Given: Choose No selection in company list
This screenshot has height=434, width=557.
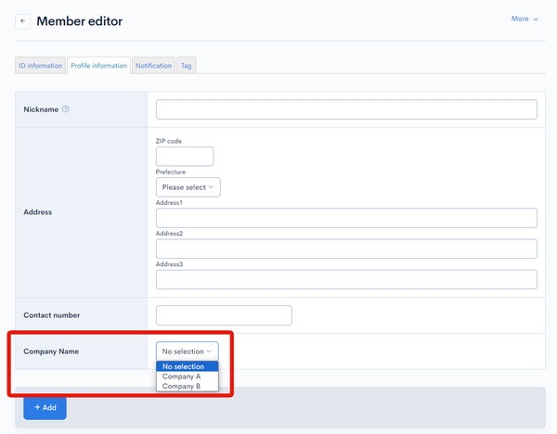Looking at the screenshot, I should pos(188,366).
